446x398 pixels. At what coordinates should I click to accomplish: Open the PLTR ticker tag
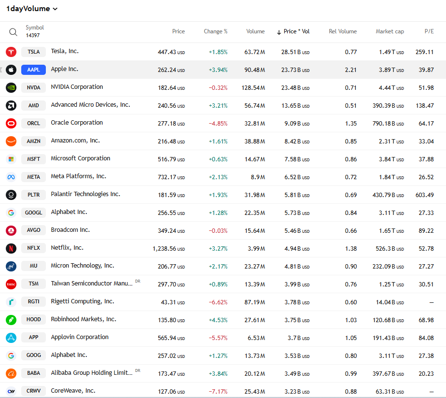pyautogui.click(x=34, y=195)
